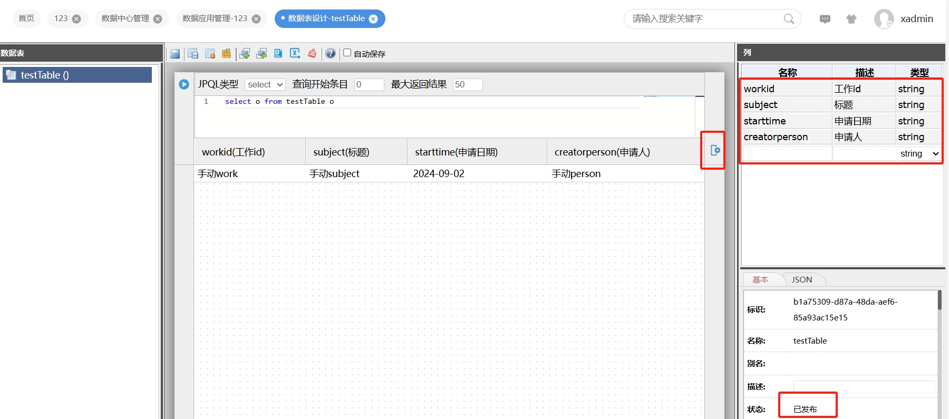
Task: Click the starttime(申请日期) column header
Action: click(477, 152)
